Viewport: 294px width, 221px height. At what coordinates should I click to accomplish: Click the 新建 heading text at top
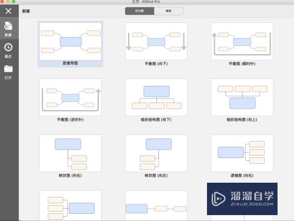point(26,11)
